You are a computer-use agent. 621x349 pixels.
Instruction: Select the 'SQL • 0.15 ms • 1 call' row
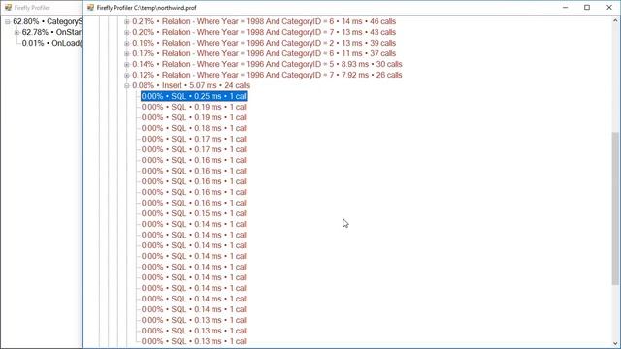[194, 213]
